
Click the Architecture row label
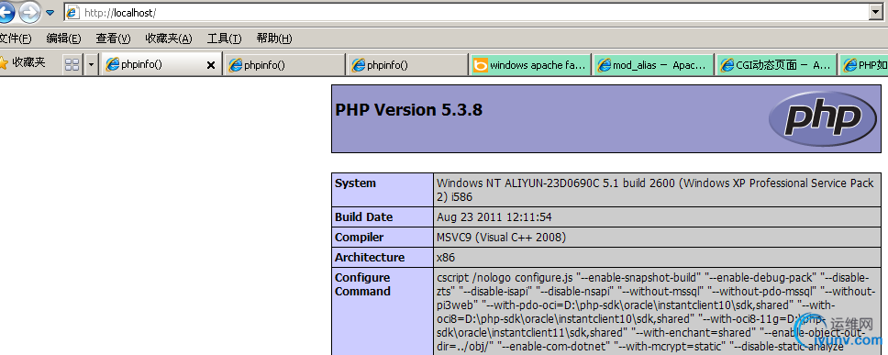click(x=370, y=258)
